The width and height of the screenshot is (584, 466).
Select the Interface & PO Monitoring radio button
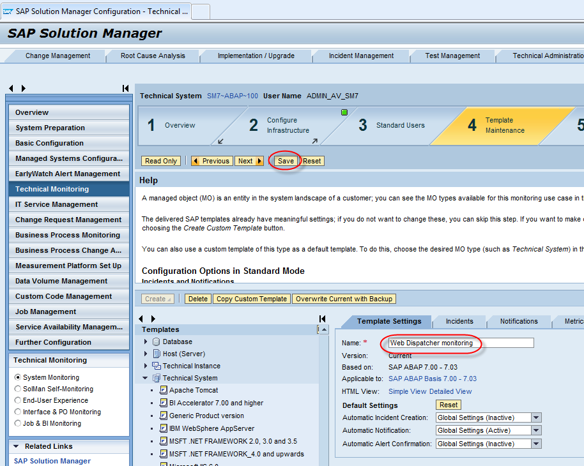17,412
